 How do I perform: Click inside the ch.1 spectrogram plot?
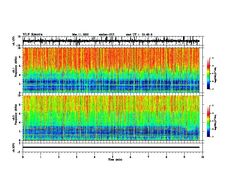pos(111,70)
